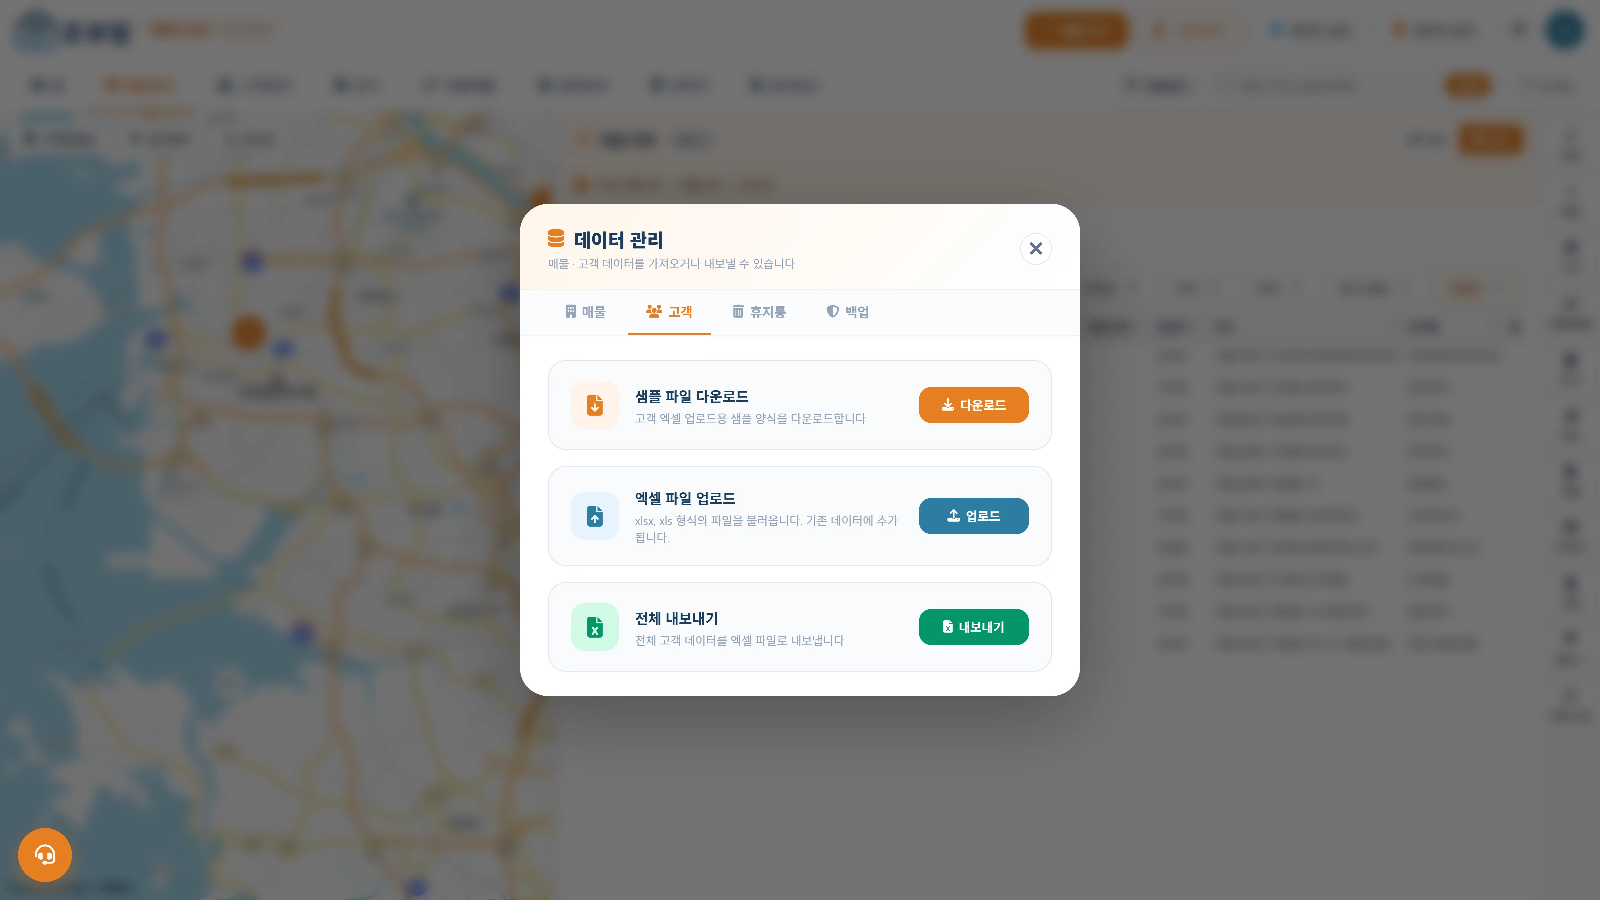Click the orange 다운로드 button
The width and height of the screenshot is (1600, 900).
coord(973,405)
